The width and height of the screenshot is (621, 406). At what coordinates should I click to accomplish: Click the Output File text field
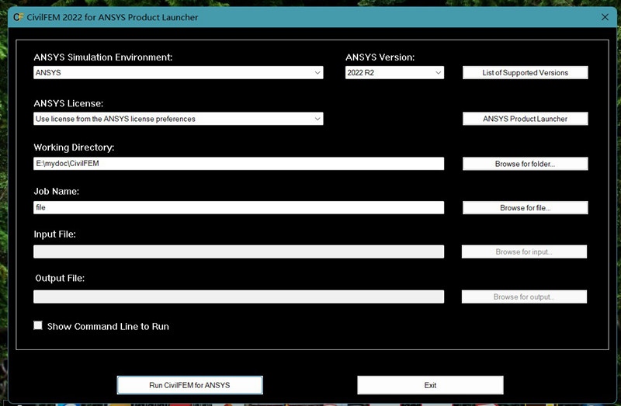(x=239, y=297)
